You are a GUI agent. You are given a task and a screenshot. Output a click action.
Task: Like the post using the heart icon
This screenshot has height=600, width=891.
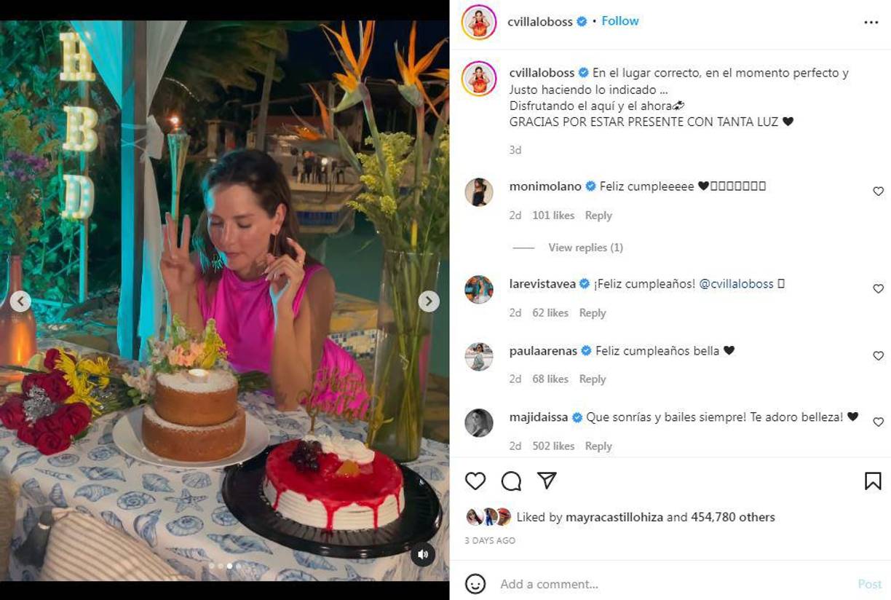point(476,481)
